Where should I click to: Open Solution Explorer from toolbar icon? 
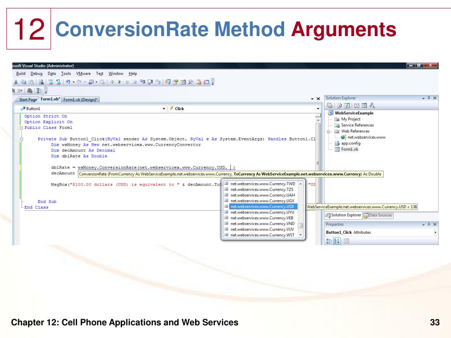tap(168, 82)
